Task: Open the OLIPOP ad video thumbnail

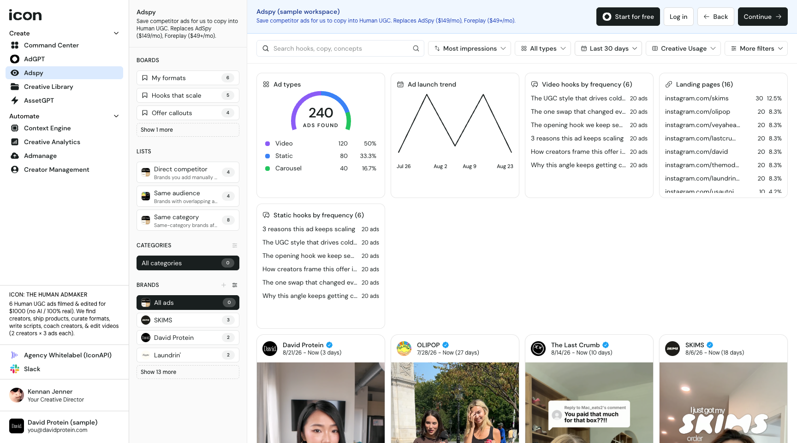Action: (x=455, y=402)
